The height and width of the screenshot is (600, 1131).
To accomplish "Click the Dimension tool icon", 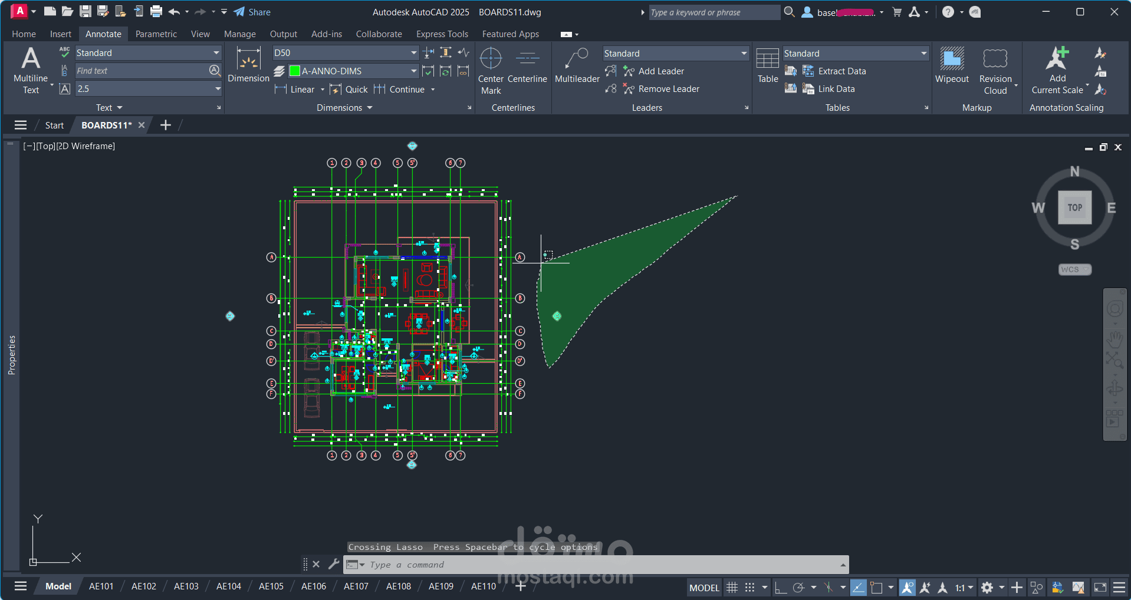I will click(248, 60).
